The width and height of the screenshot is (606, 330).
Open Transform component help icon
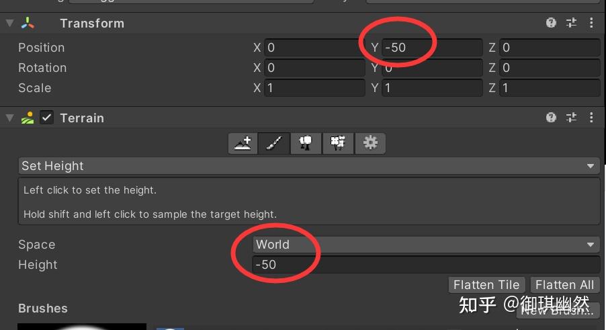pyautogui.click(x=551, y=23)
